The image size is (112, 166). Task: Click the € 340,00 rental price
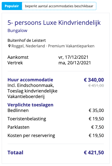[94, 80]
